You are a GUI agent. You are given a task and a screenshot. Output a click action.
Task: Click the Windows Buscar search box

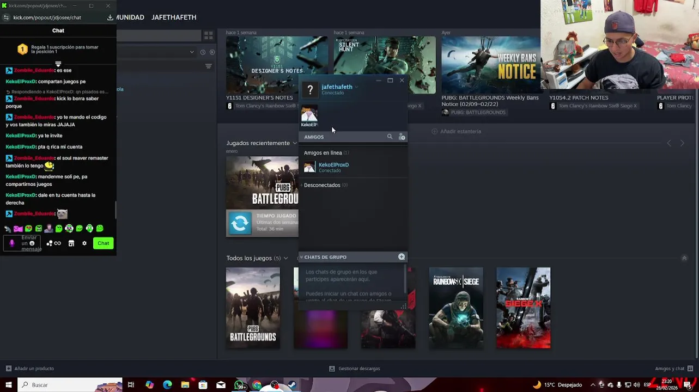click(70, 385)
